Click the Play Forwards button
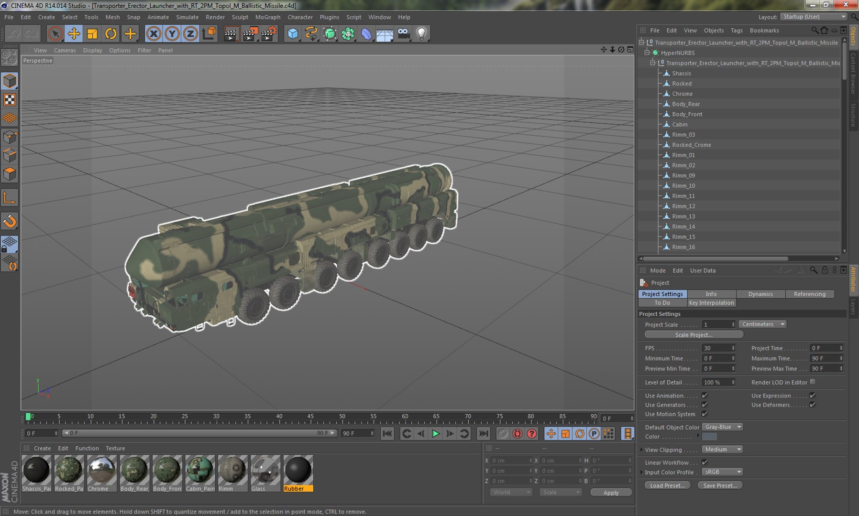Viewport: 859px width, 516px height. click(x=435, y=433)
